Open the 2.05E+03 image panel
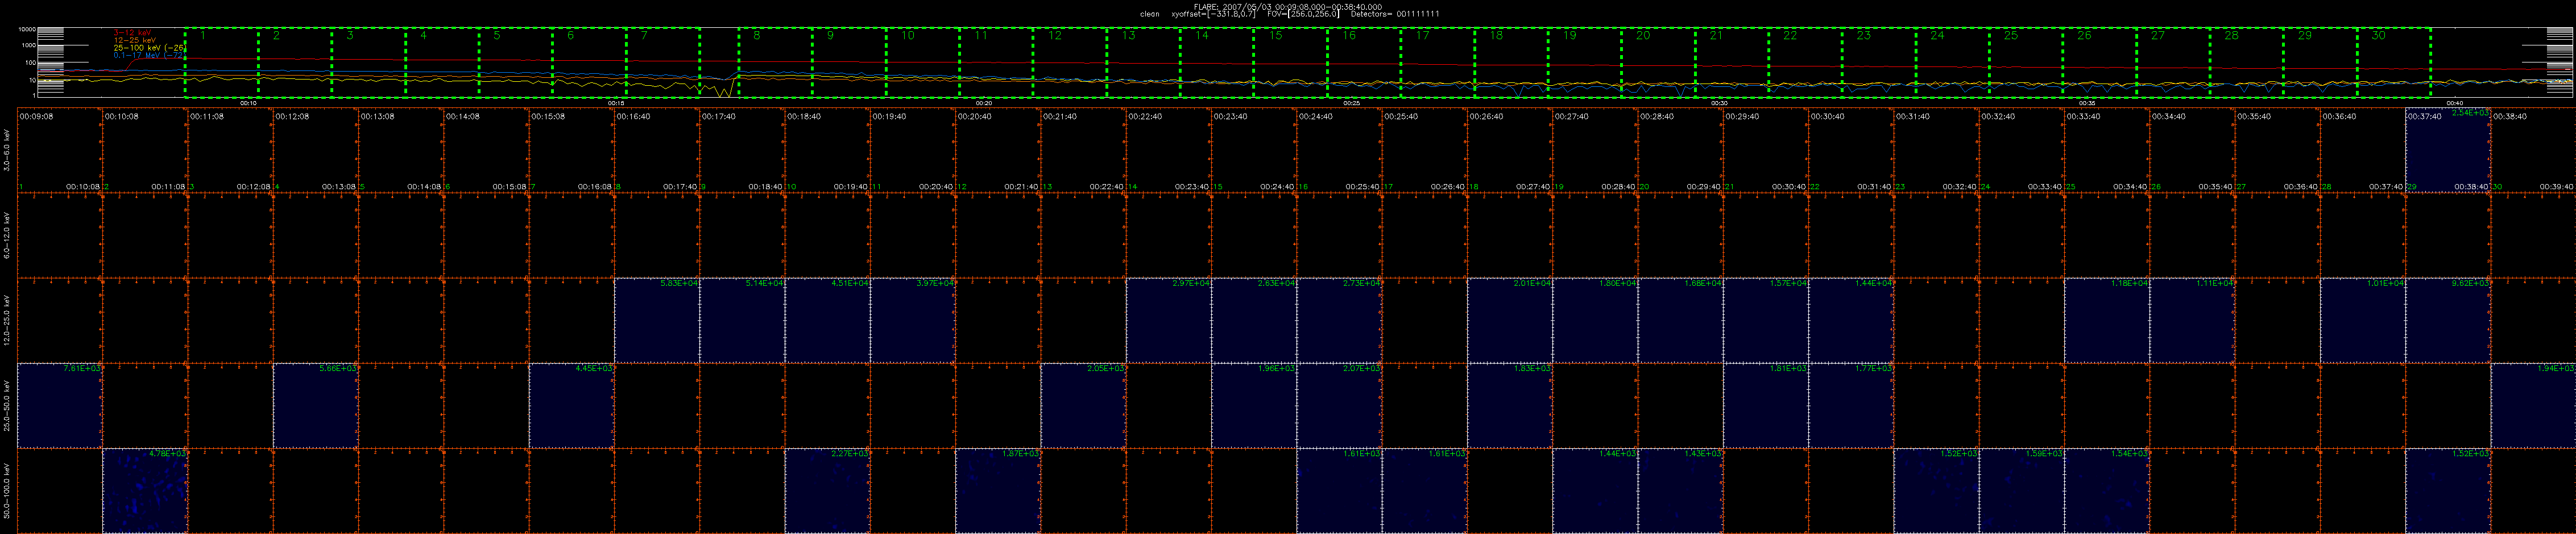This screenshot has width=2576, height=534. coord(1084,405)
